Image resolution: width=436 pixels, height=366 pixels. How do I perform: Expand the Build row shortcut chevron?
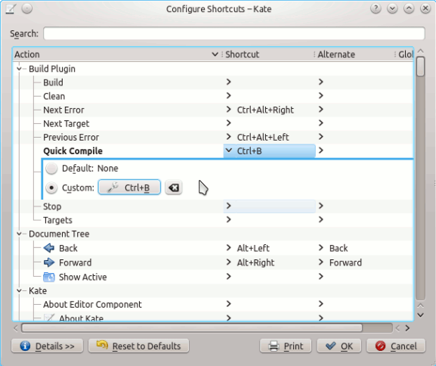click(228, 82)
